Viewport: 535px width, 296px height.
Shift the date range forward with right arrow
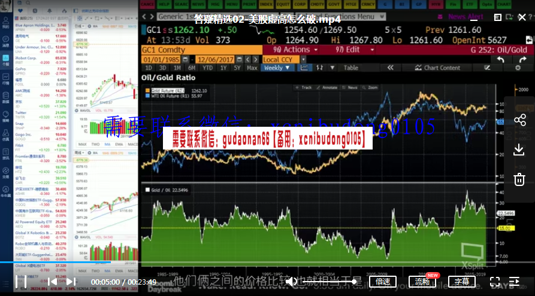(256, 60)
